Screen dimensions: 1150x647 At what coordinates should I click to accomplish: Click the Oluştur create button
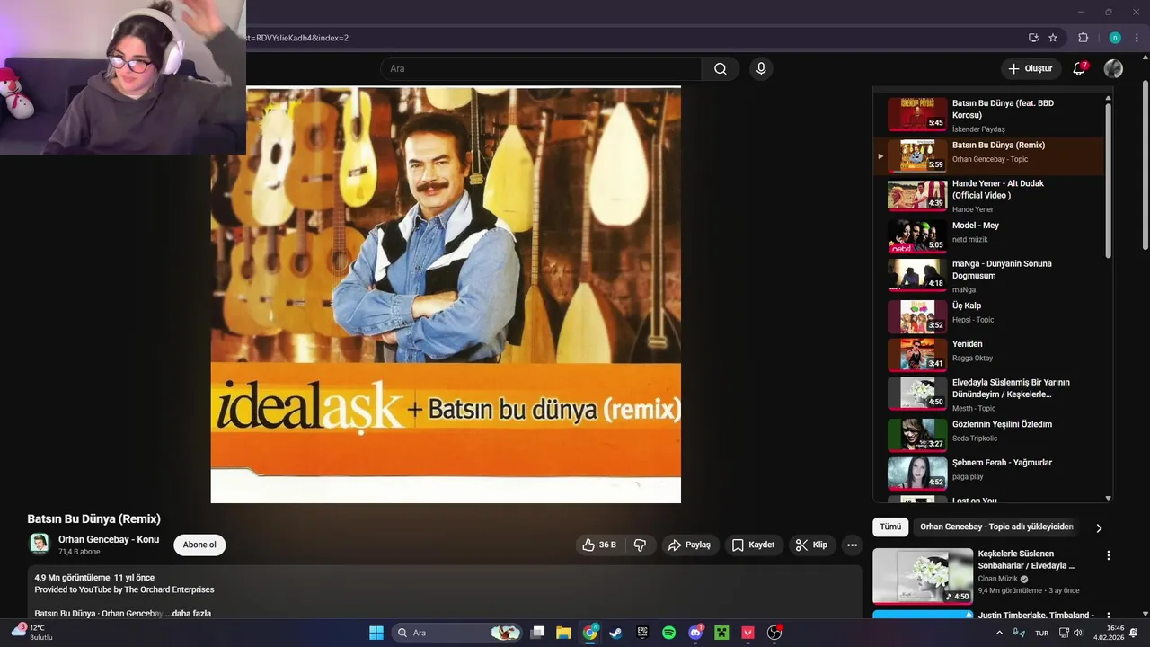click(1031, 69)
